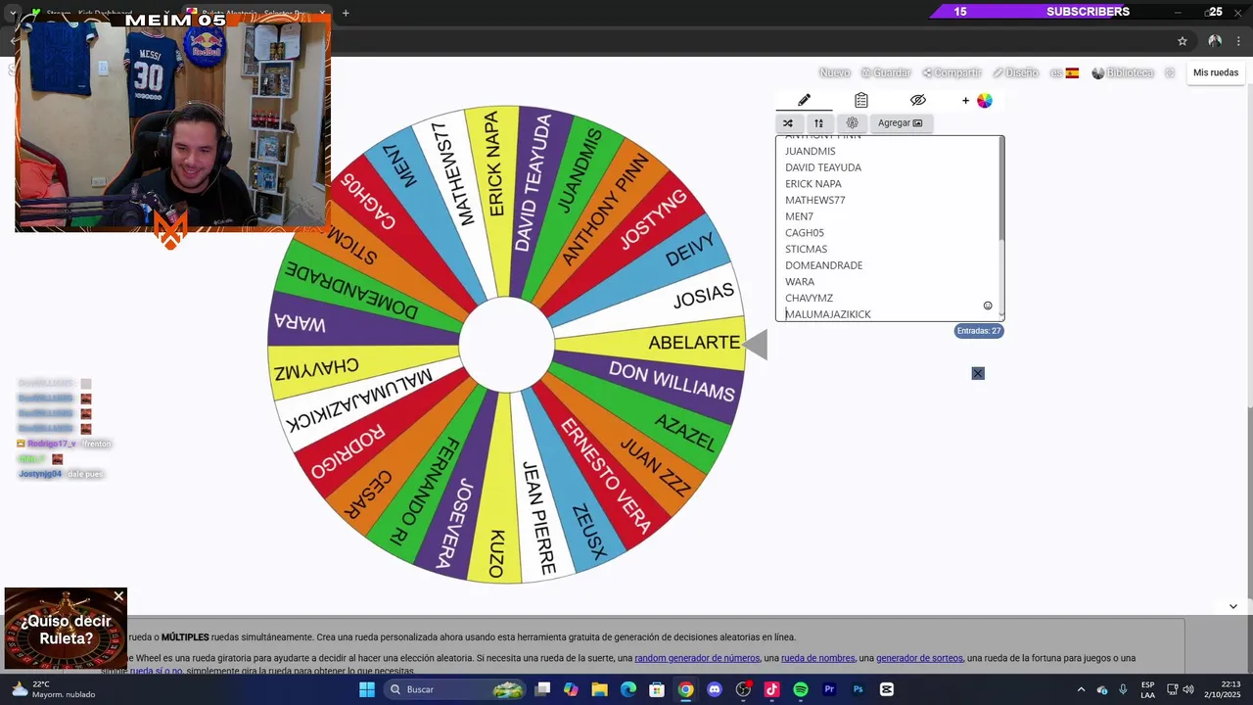The image size is (1253, 705).
Task: Open OBS Studio from the taskbar
Action: [x=743, y=689]
